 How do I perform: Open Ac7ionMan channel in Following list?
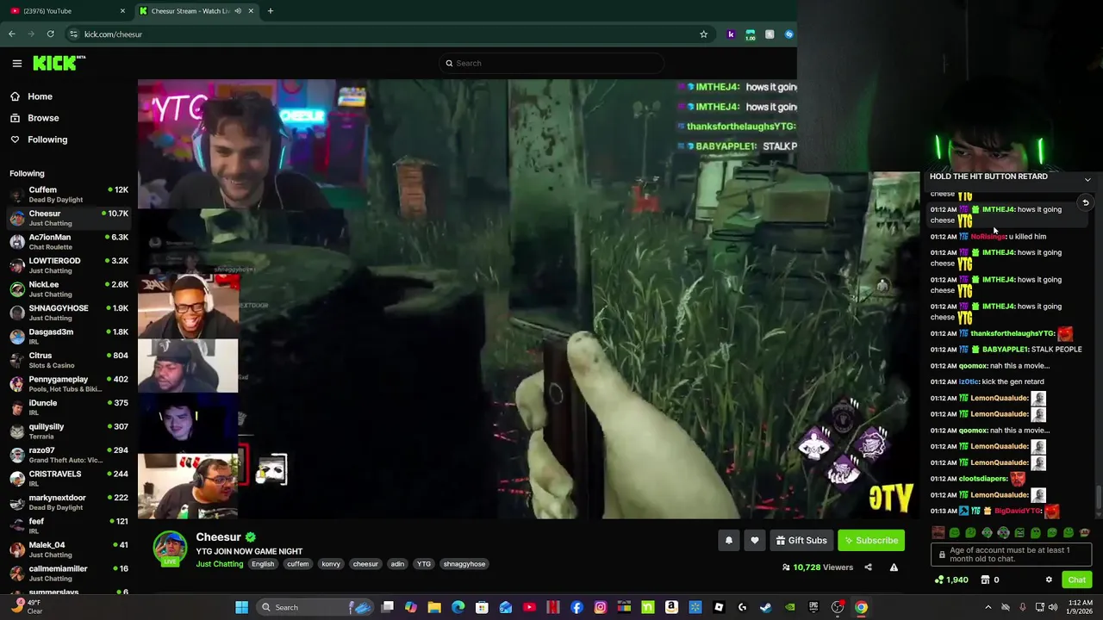click(69, 242)
